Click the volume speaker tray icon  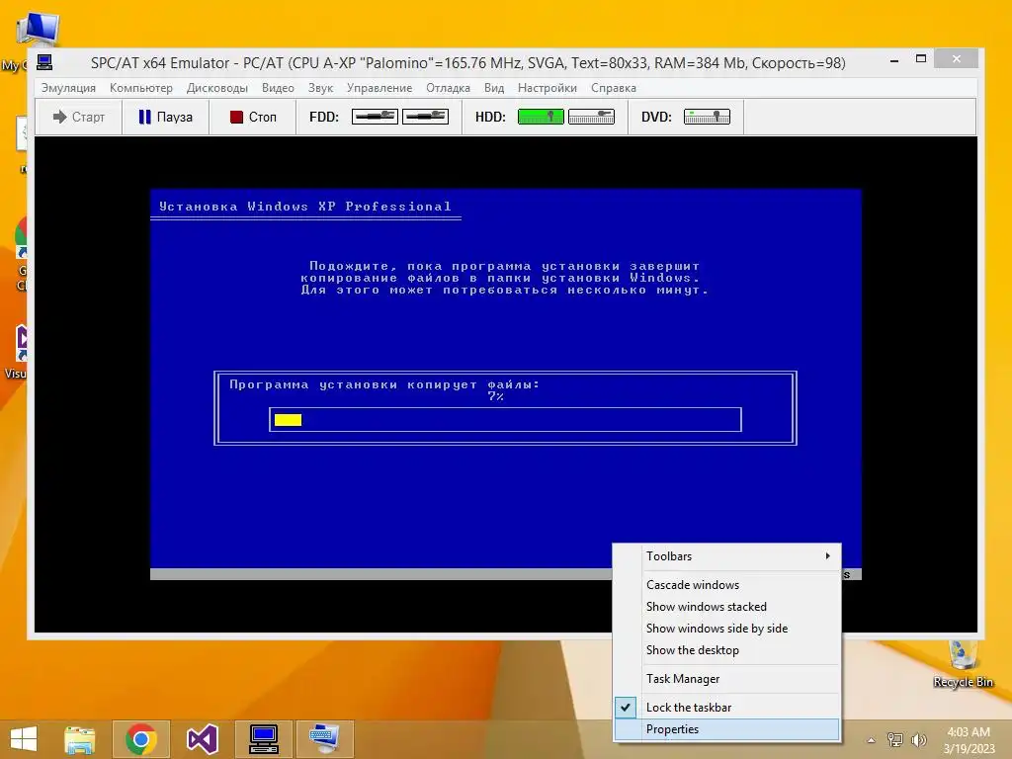(918, 740)
